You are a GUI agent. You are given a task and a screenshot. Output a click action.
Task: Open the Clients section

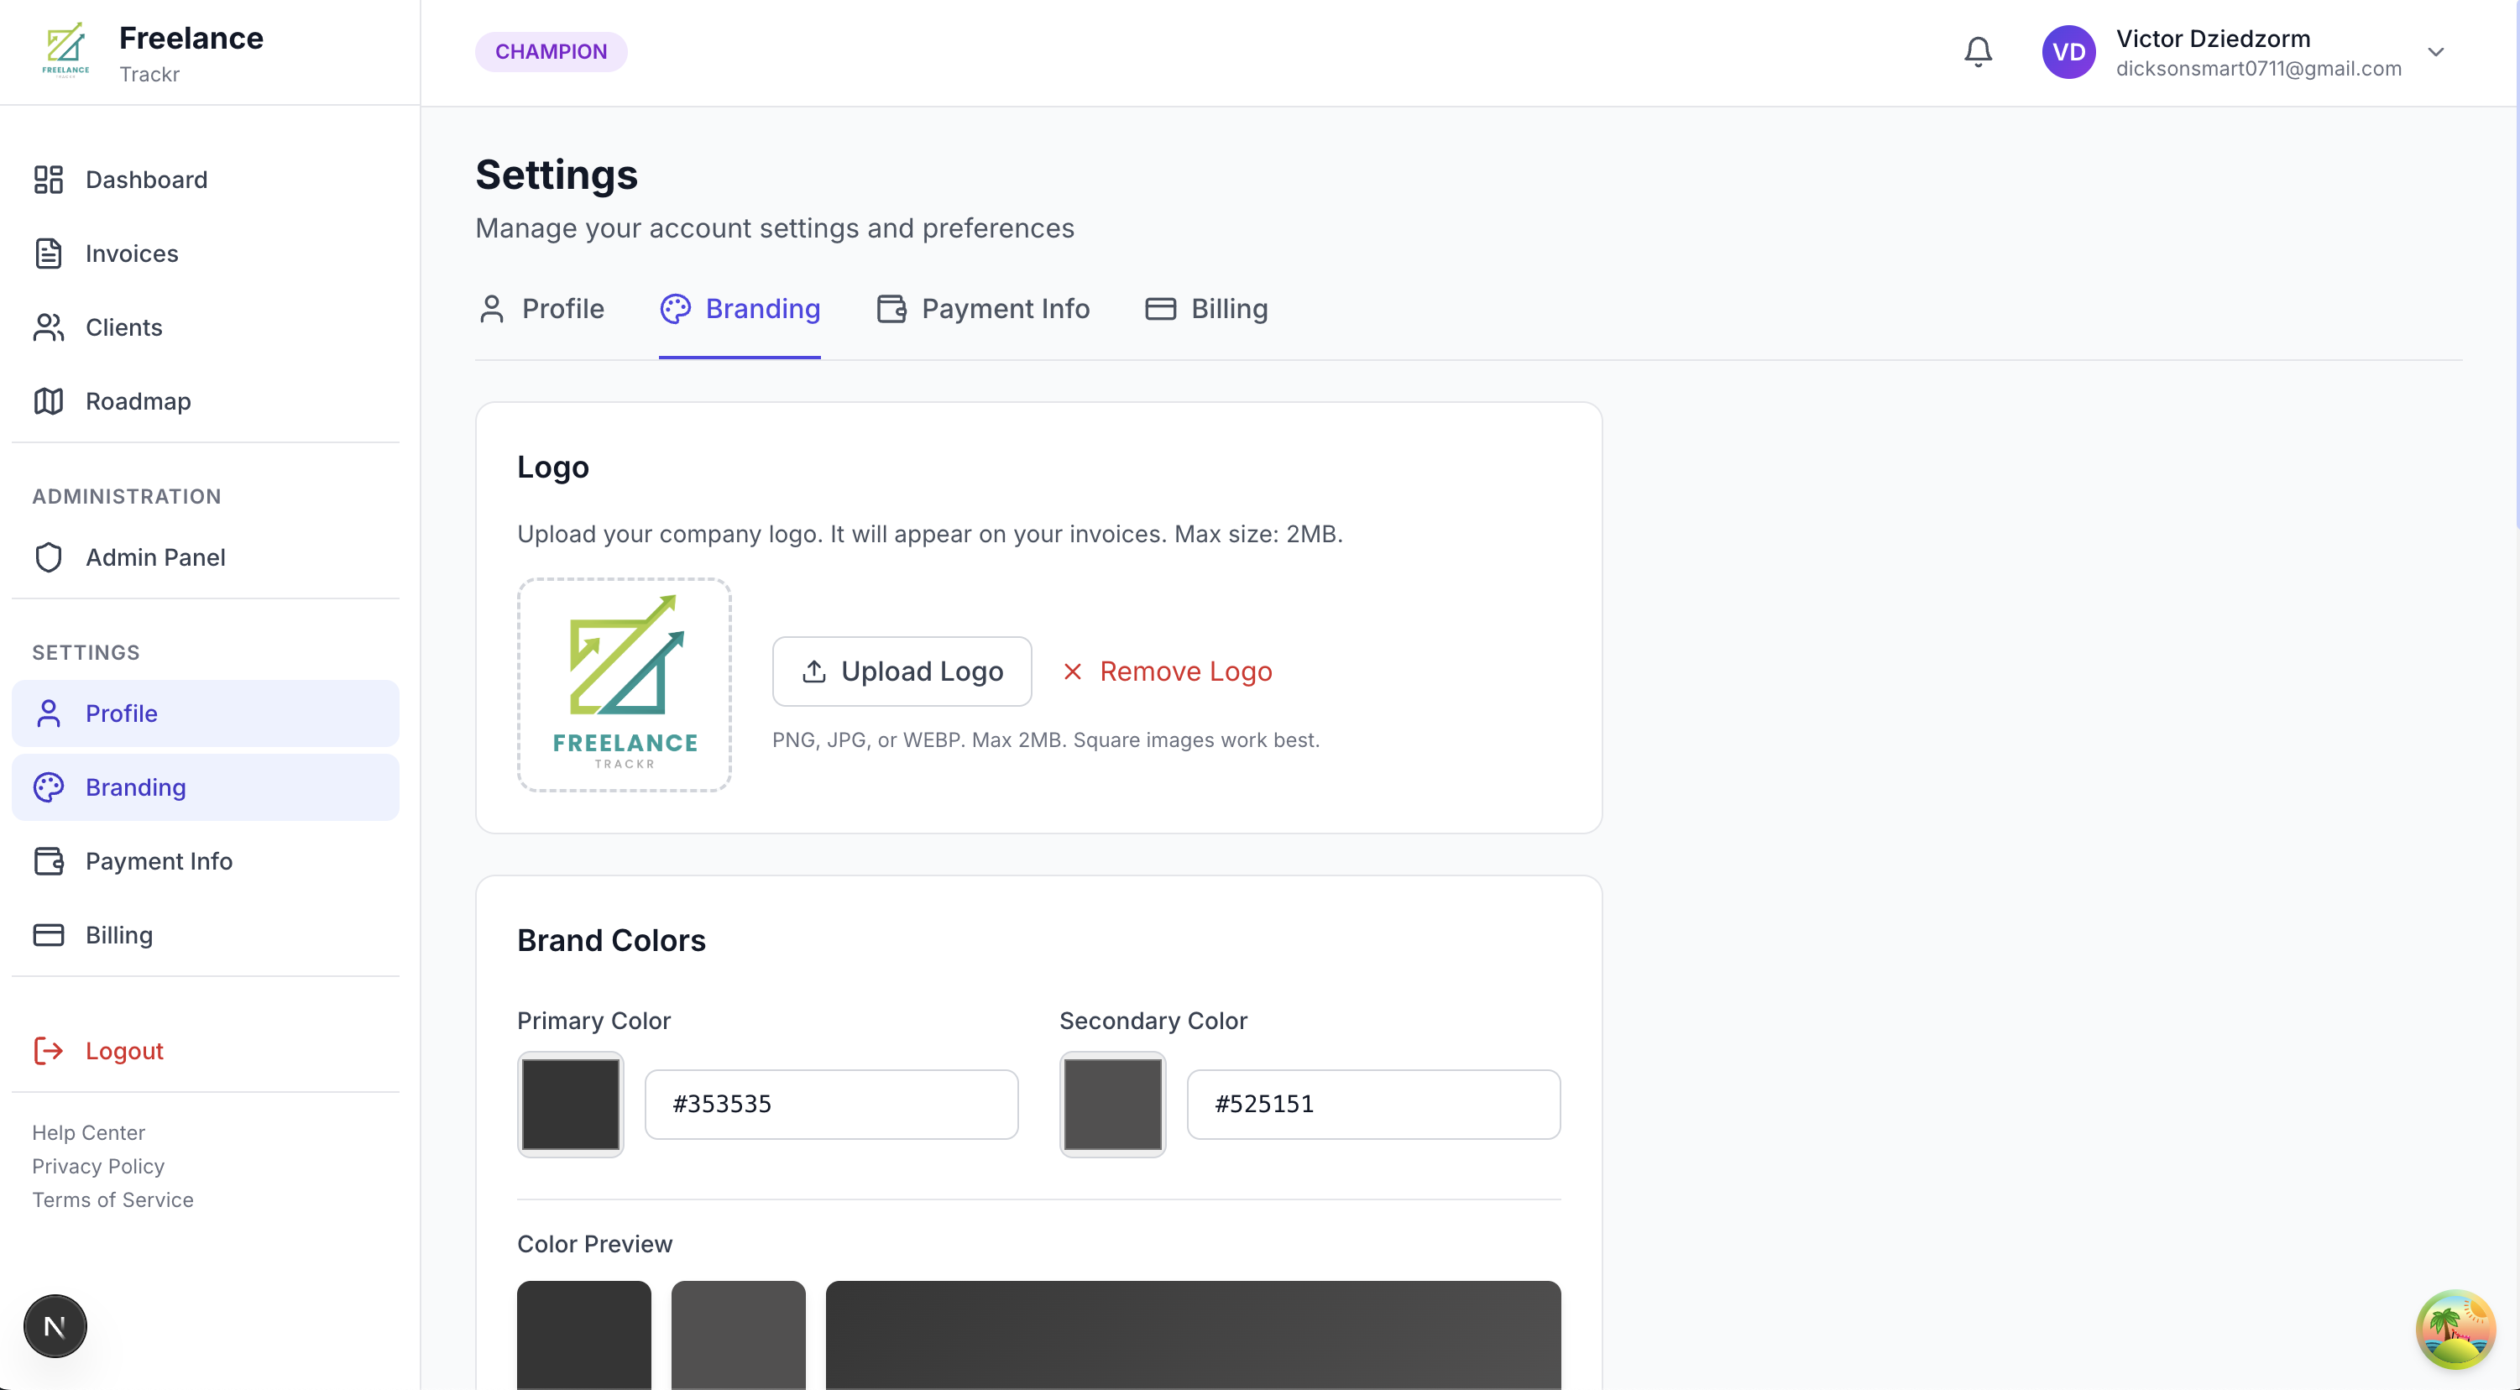(x=123, y=327)
